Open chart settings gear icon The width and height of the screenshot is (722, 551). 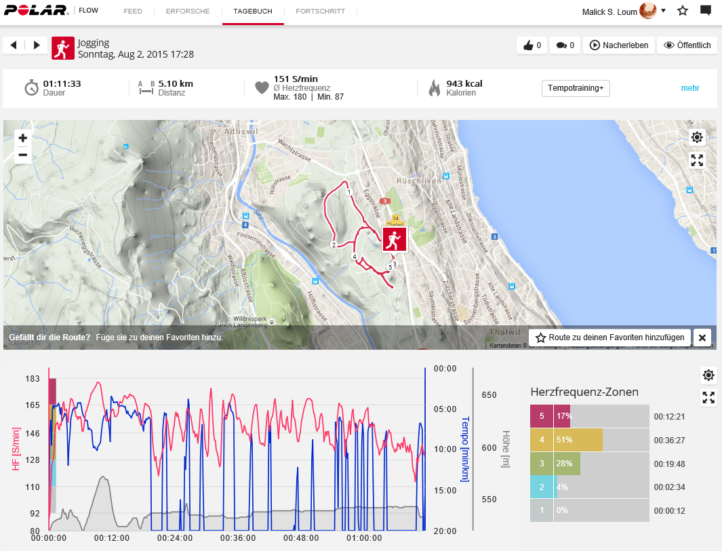click(708, 375)
